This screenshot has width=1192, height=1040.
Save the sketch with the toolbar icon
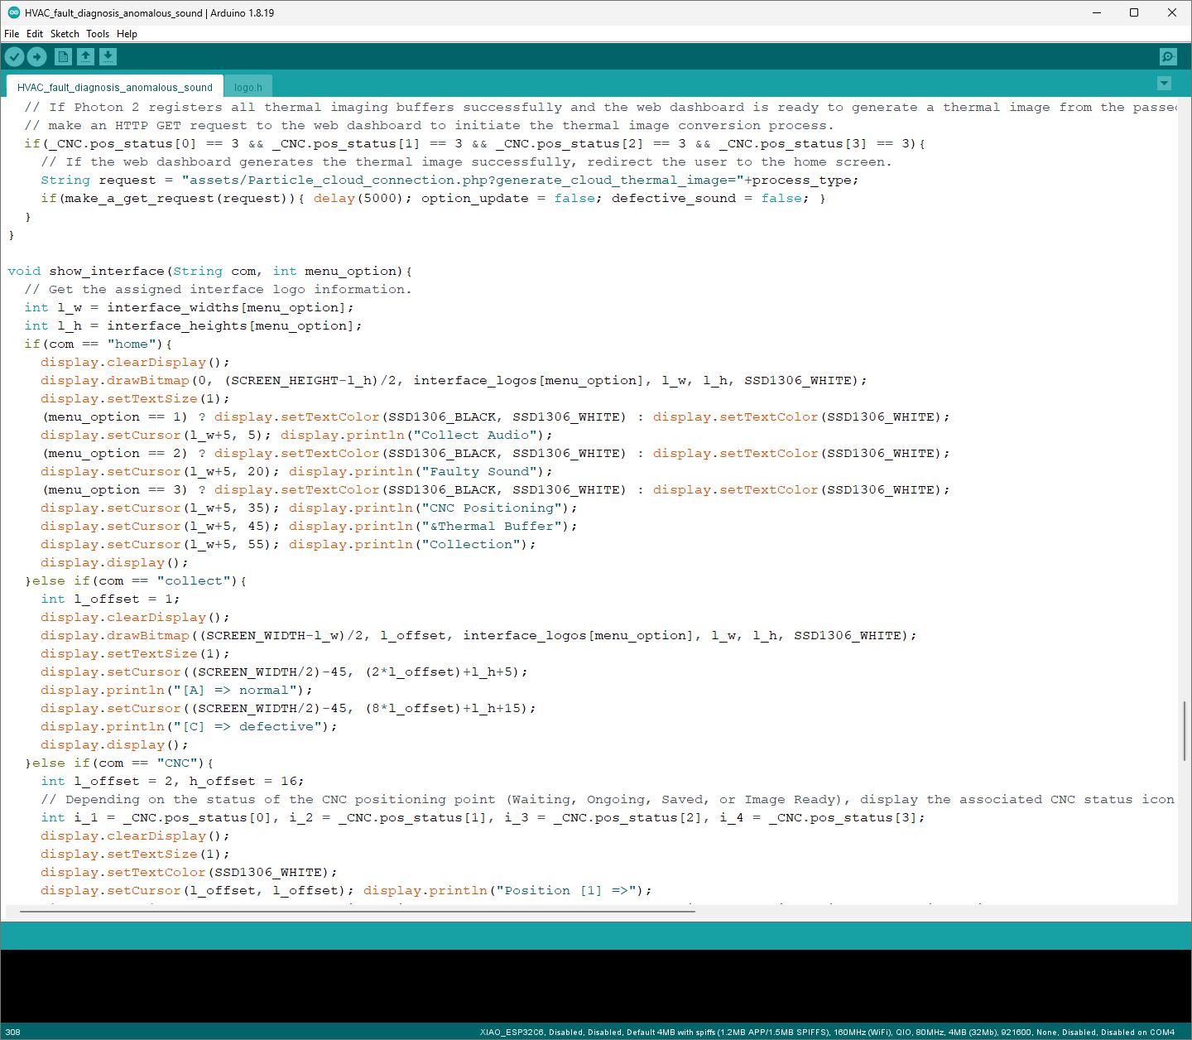click(x=108, y=56)
